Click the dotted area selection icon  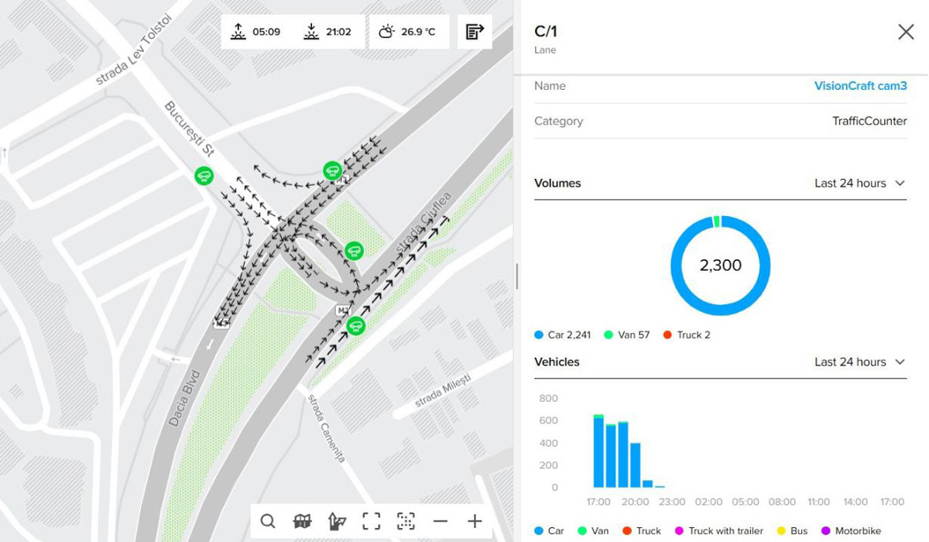pos(406,521)
